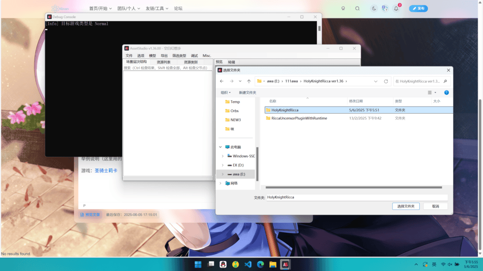
Task: Open help icon in folder dialog
Action: [x=446, y=93]
